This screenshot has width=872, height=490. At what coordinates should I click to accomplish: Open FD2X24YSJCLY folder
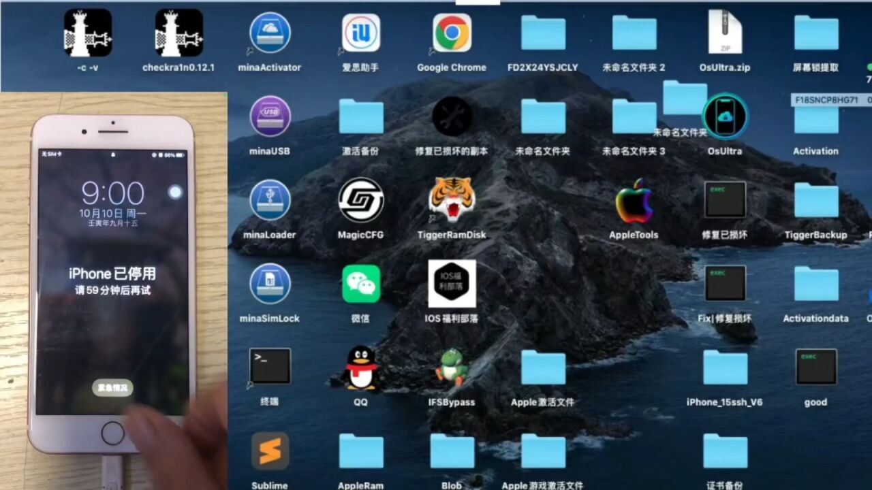pyautogui.click(x=543, y=33)
